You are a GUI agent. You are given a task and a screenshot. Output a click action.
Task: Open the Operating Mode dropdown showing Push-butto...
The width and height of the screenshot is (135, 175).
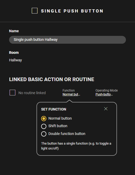(104, 94)
